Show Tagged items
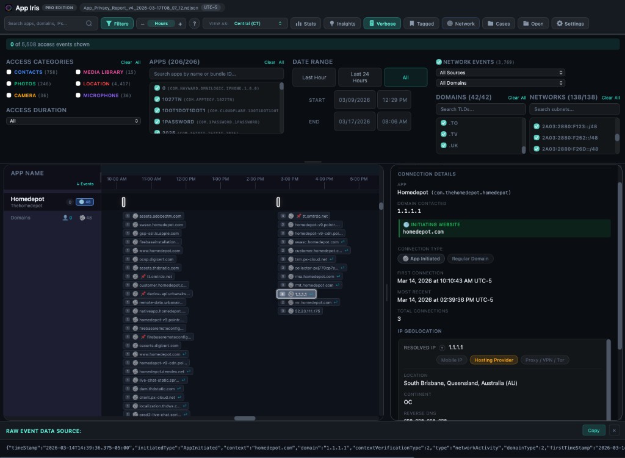Viewport: 625px width, 458px height. 421,24
